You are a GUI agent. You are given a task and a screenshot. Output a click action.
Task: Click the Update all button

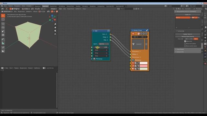[188, 15]
